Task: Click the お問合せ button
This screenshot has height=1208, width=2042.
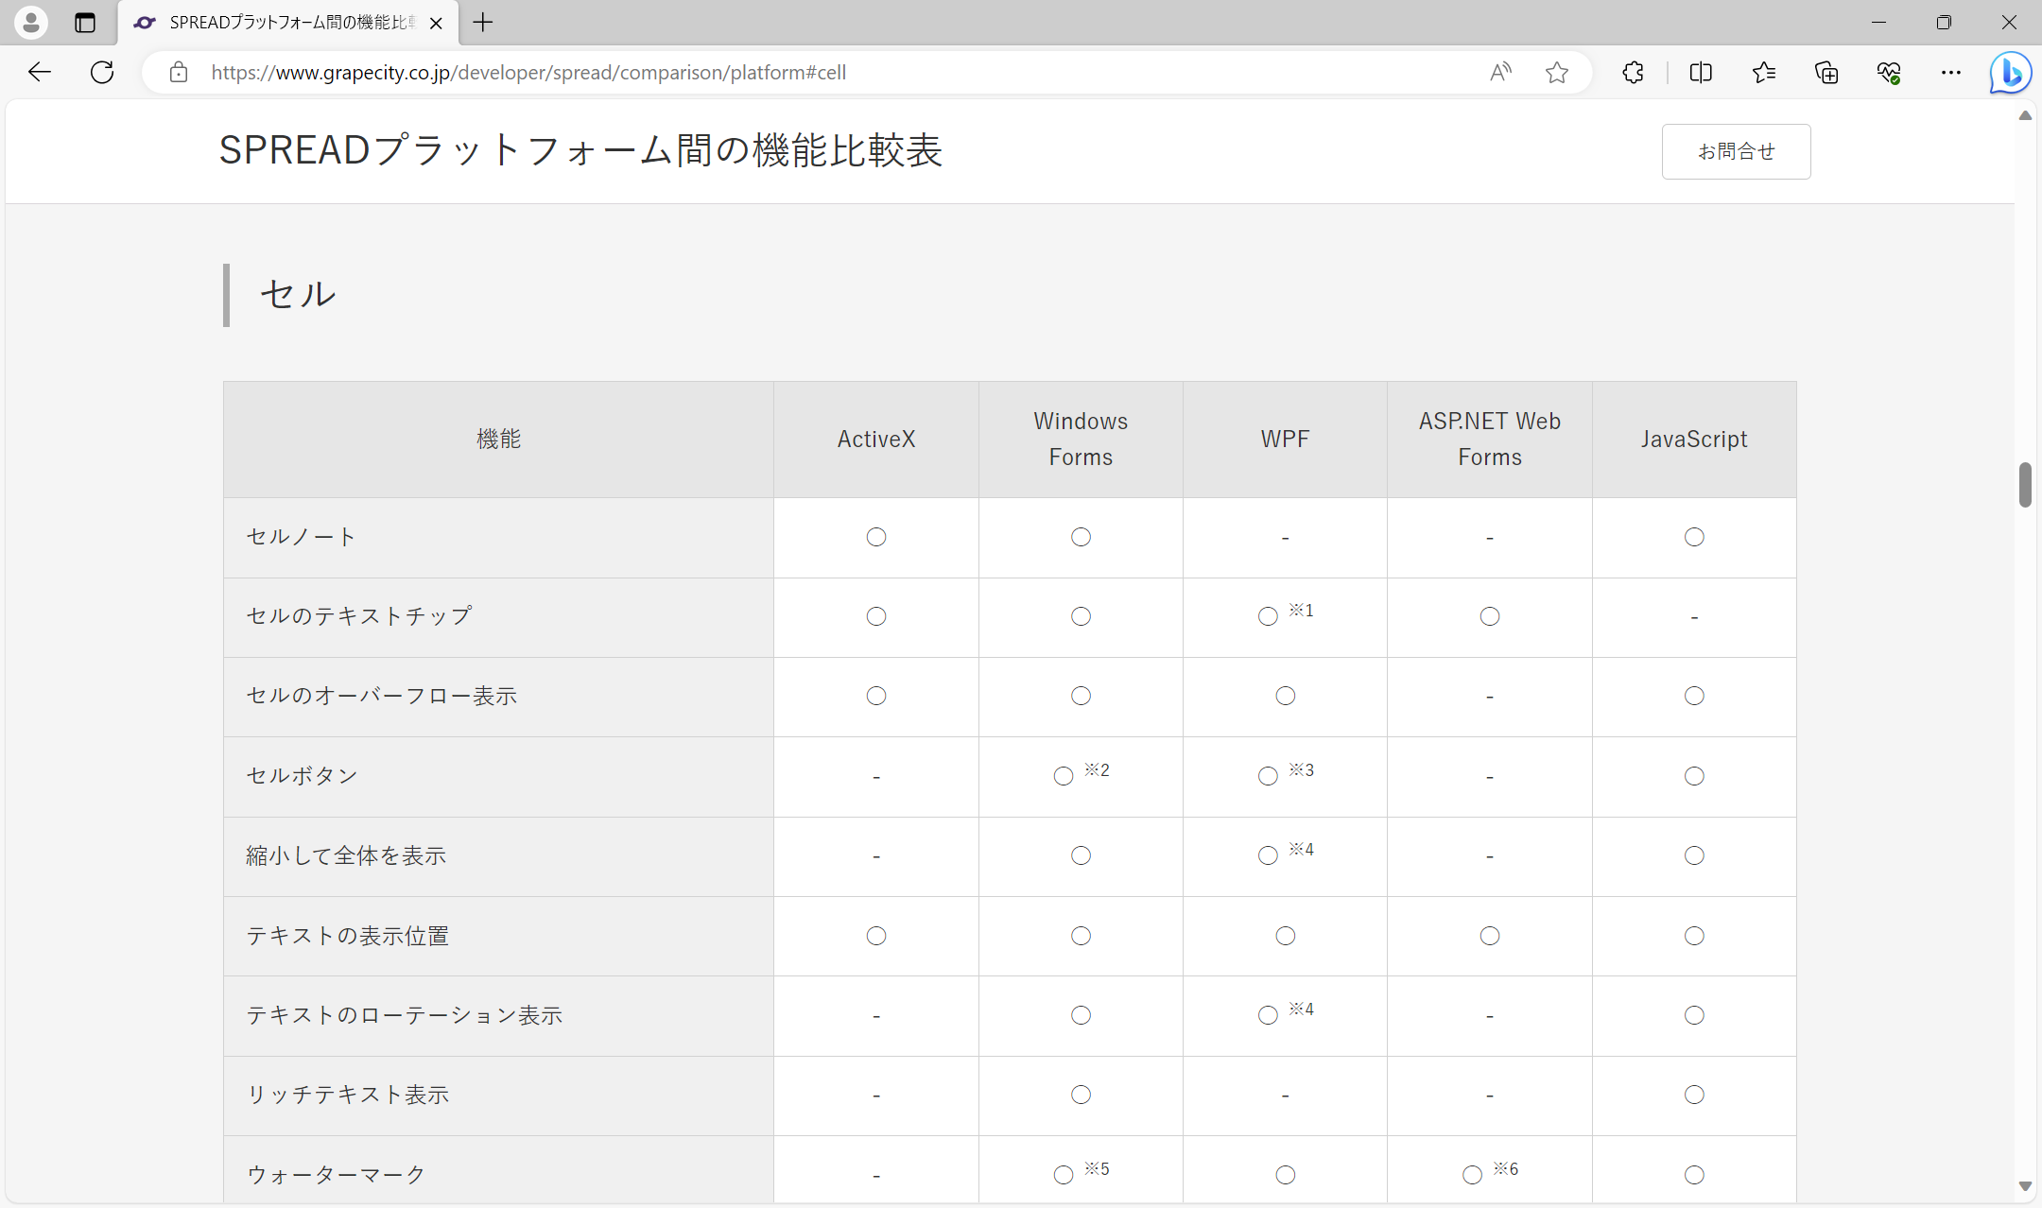Action: (1736, 151)
